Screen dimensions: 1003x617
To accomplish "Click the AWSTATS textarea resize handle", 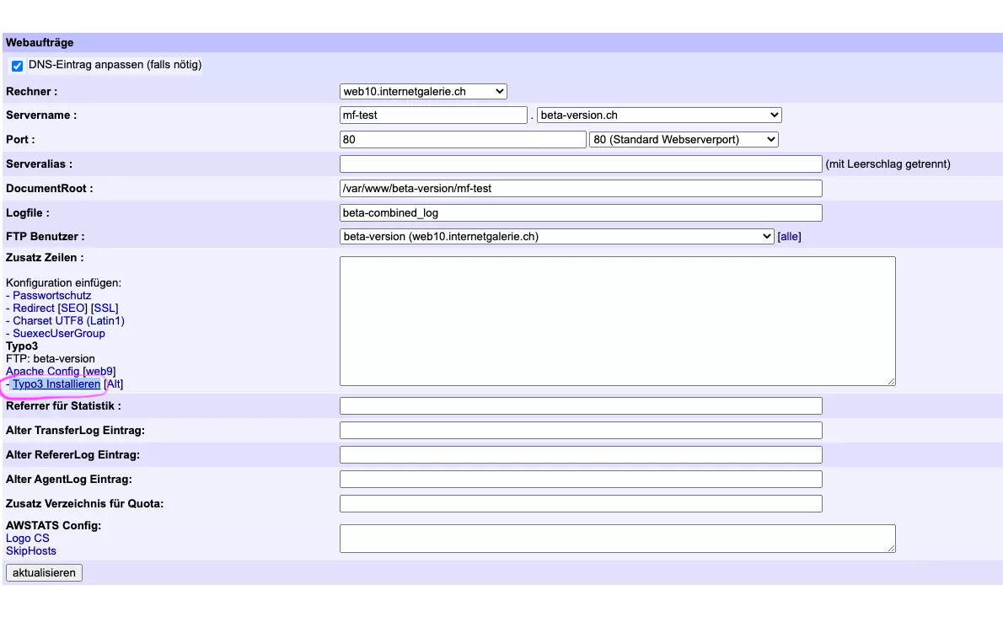I will (x=891, y=548).
